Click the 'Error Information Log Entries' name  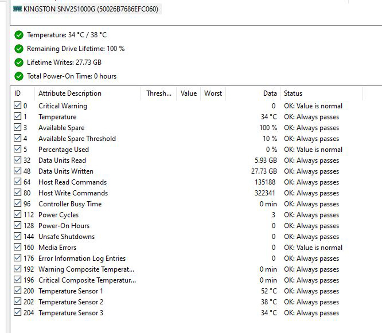82,259
